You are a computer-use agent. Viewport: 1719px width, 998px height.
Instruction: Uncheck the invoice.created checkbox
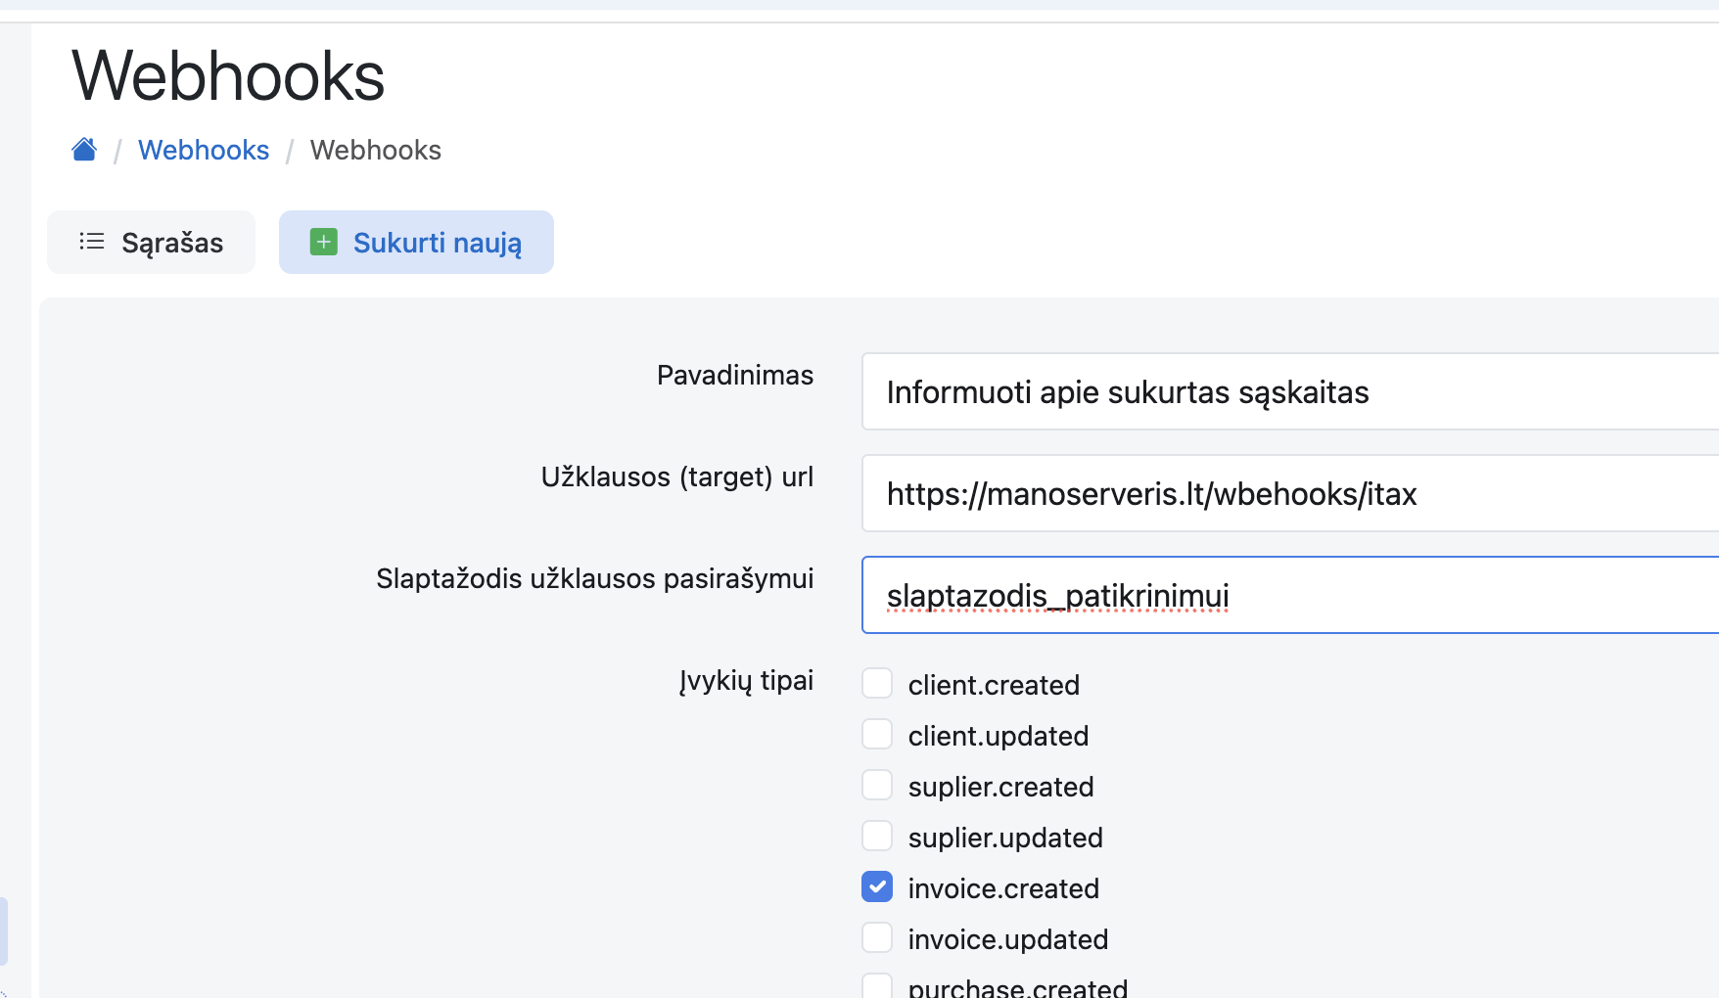click(x=877, y=887)
